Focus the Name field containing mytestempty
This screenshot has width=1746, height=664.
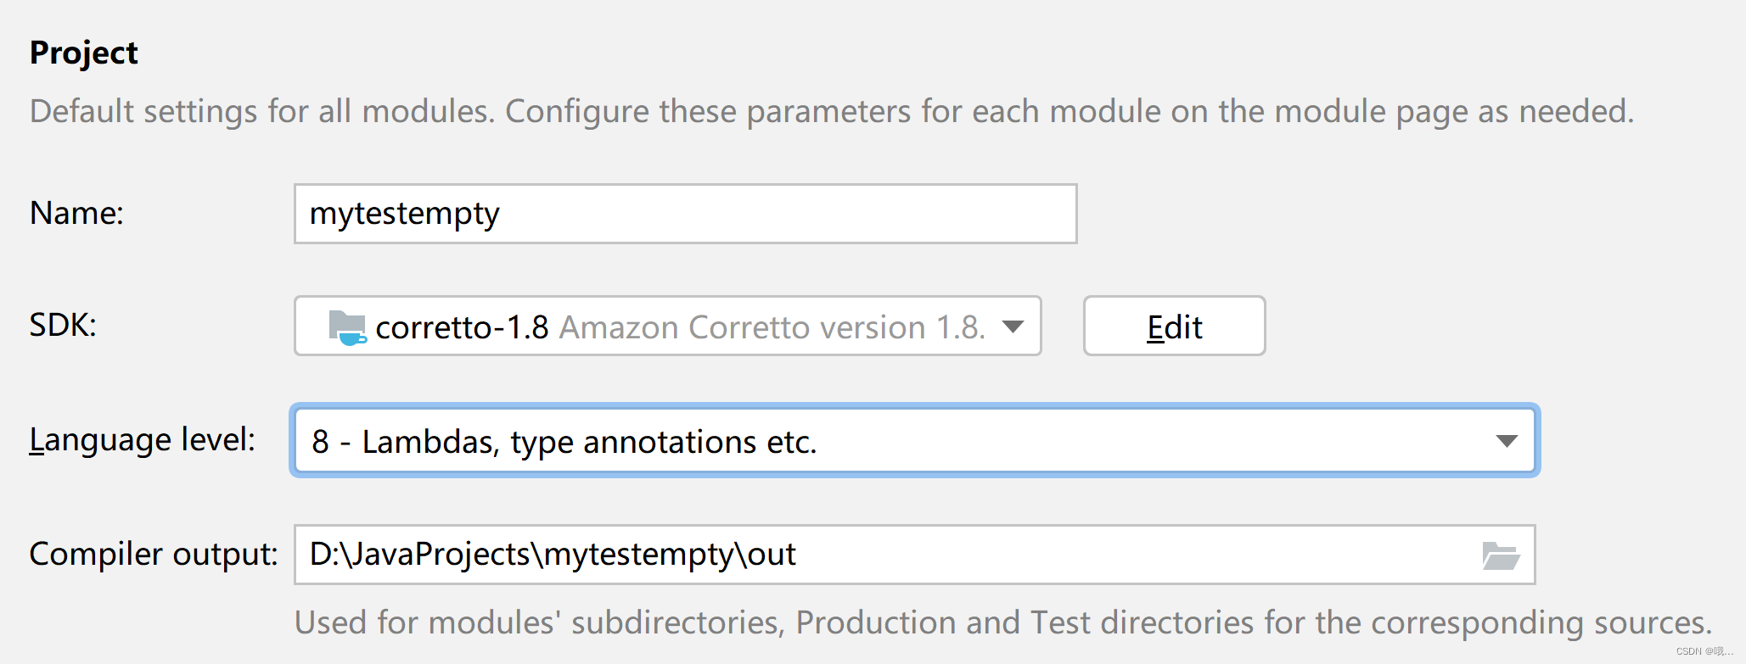[684, 214]
